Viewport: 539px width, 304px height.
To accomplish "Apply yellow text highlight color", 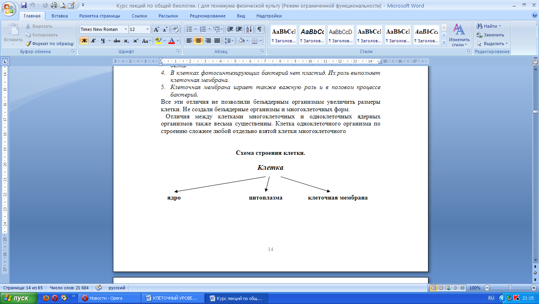I will pos(158,41).
